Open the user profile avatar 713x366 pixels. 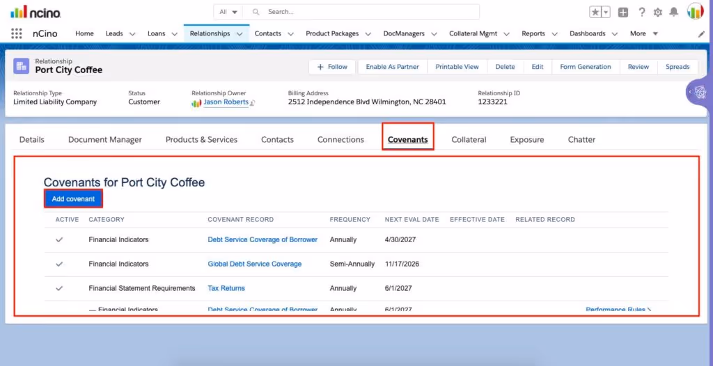click(x=696, y=11)
